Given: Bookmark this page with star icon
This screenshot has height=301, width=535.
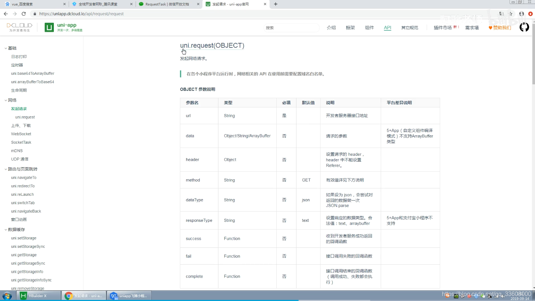Looking at the screenshot, I should click(511, 14).
